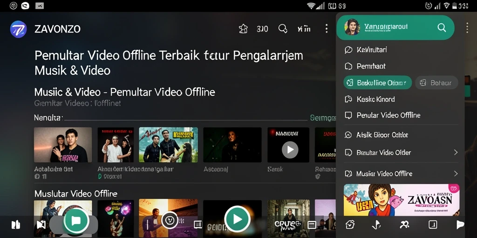477x238 pixels.
Task: Click the green chat bubble floating button
Action: [76, 221]
